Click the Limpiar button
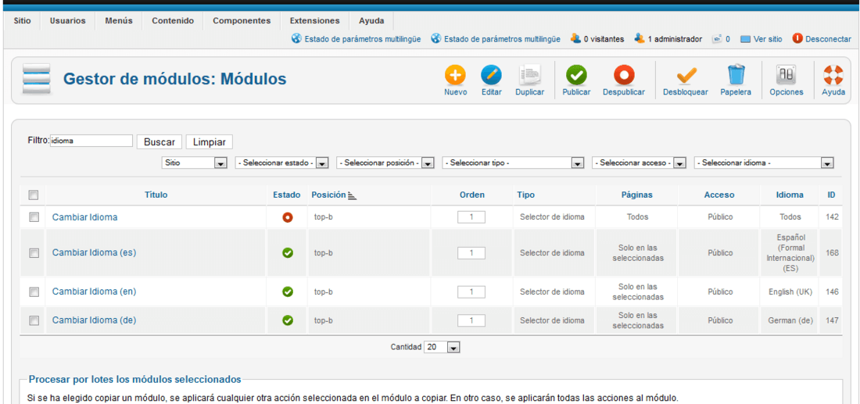Screen dimensions: 860x404 tap(210, 142)
